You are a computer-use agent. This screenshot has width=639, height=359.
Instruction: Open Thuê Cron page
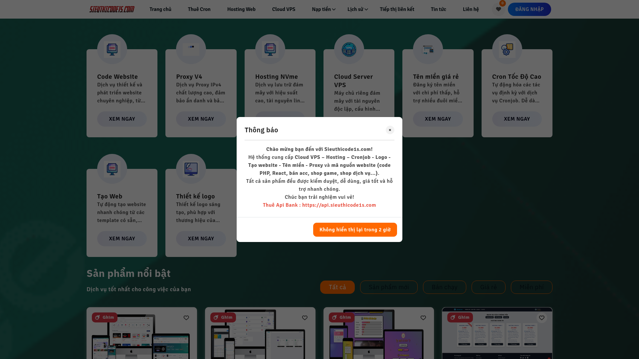(x=199, y=9)
